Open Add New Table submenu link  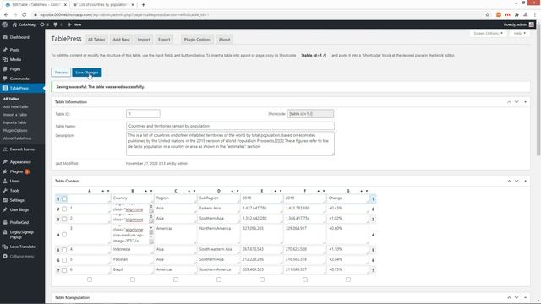[x=16, y=107]
